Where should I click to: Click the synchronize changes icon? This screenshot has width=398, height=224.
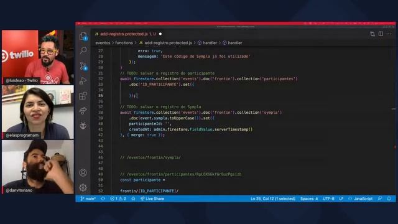(103, 198)
